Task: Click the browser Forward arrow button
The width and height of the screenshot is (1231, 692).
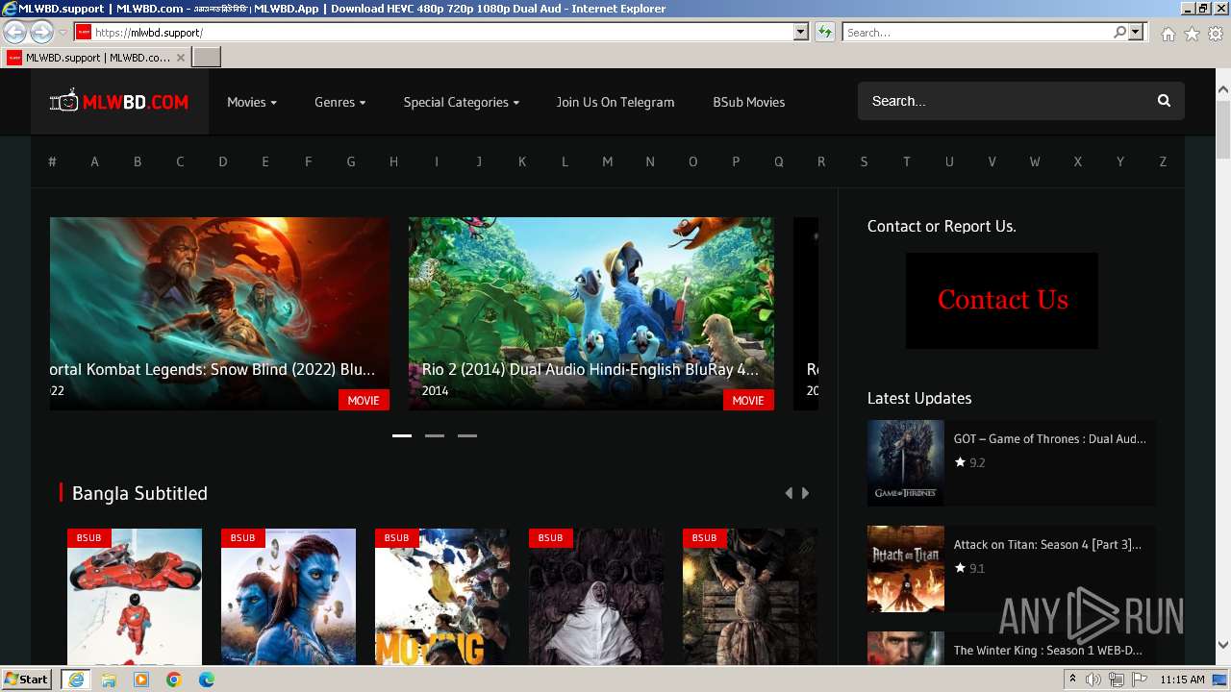Action: pos(41,32)
